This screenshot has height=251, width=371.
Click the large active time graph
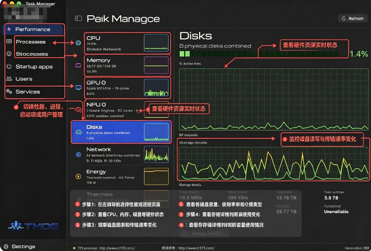pyautogui.click(x=274, y=99)
